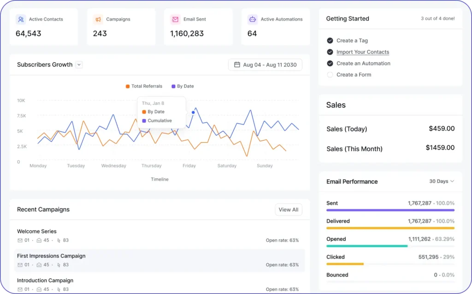Open the 30 Days period dropdown
The width and height of the screenshot is (472, 294).
point(442,181)
